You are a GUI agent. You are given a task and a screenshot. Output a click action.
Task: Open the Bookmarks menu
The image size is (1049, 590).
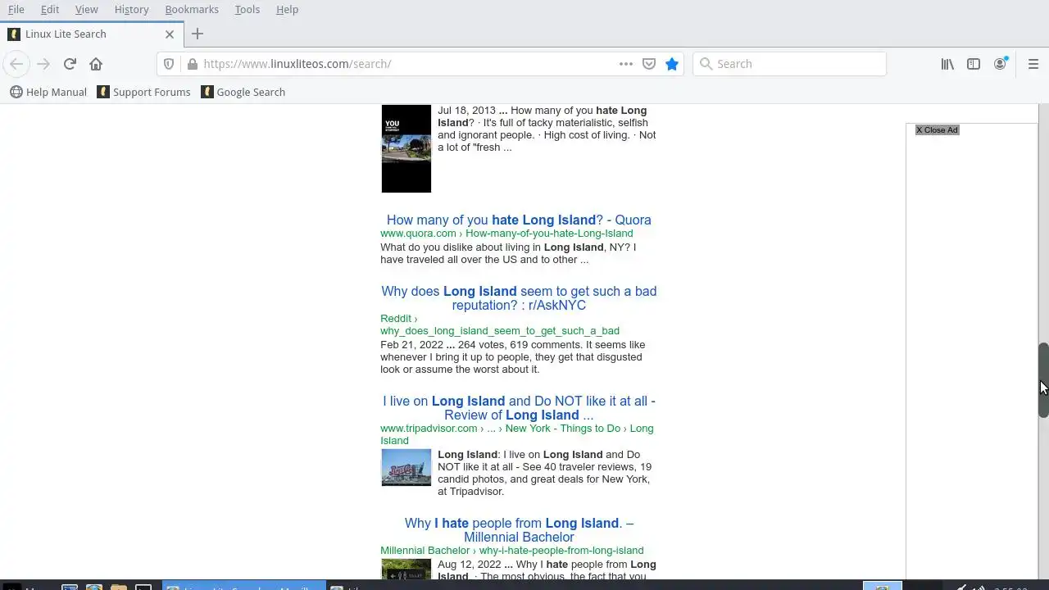tap(192, 9)
